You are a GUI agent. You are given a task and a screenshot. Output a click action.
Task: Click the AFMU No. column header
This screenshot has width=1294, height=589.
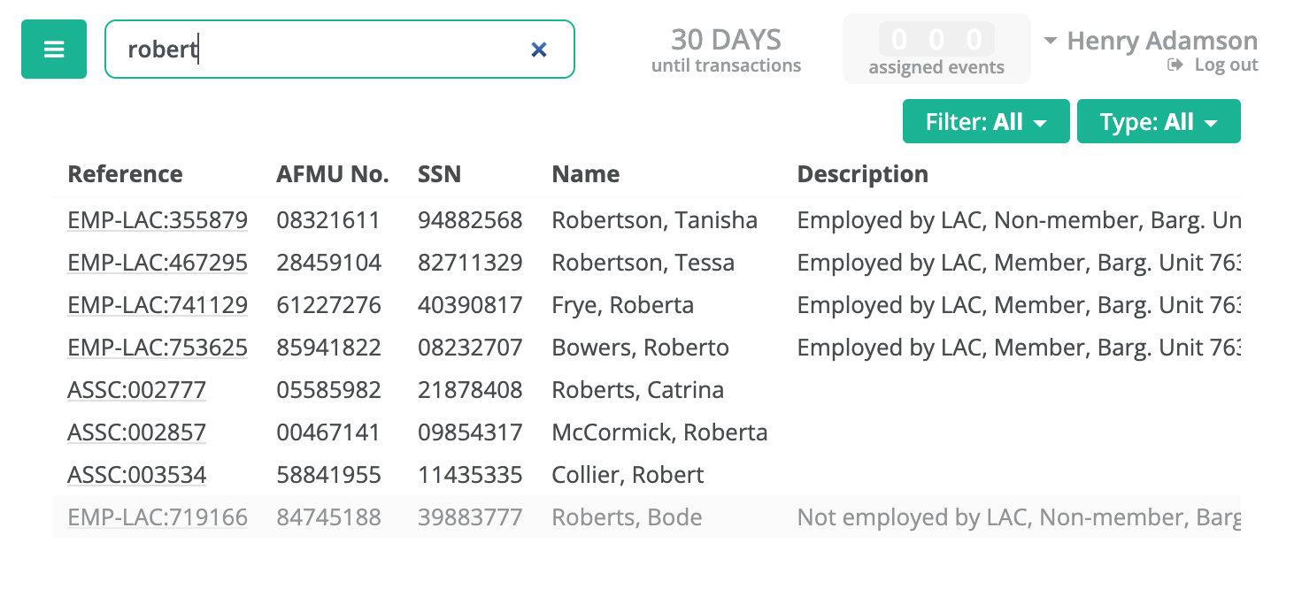coord(333,174)
